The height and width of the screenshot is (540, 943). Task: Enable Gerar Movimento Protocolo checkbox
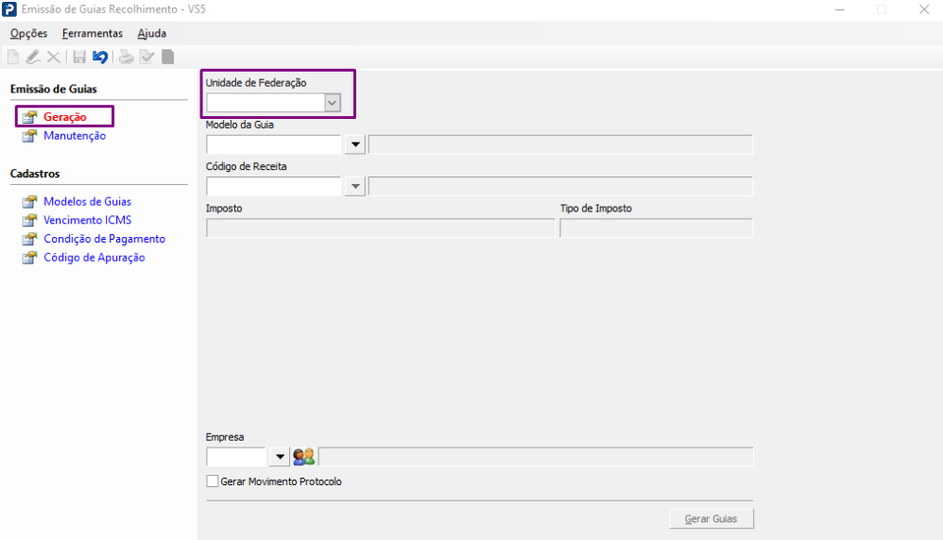point(213,481)
